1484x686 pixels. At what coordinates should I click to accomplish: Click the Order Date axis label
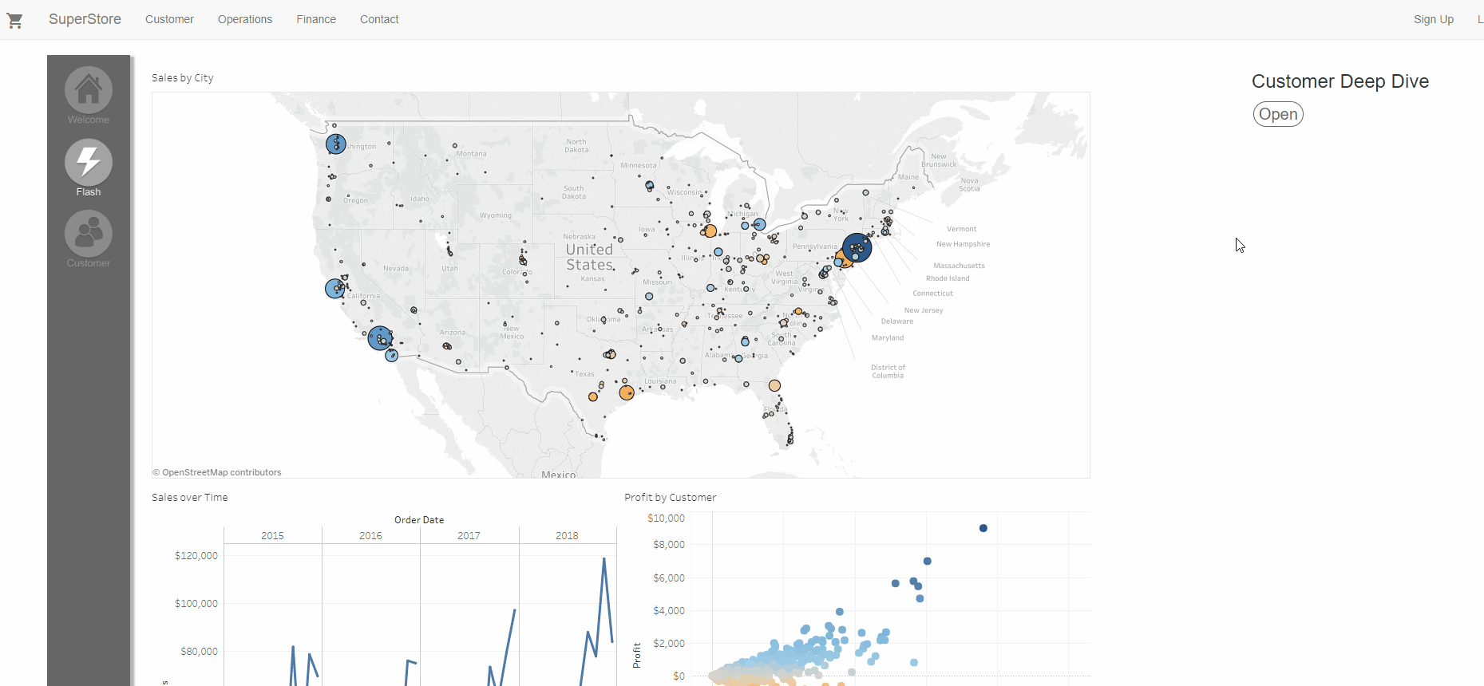coord(419,520)
